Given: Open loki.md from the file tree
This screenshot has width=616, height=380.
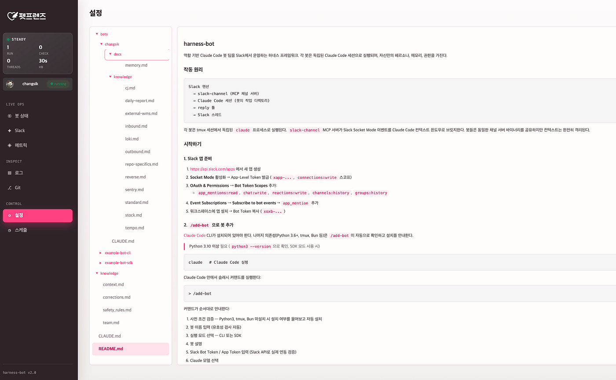Looking at the screenshot, I should click(132, 139).
